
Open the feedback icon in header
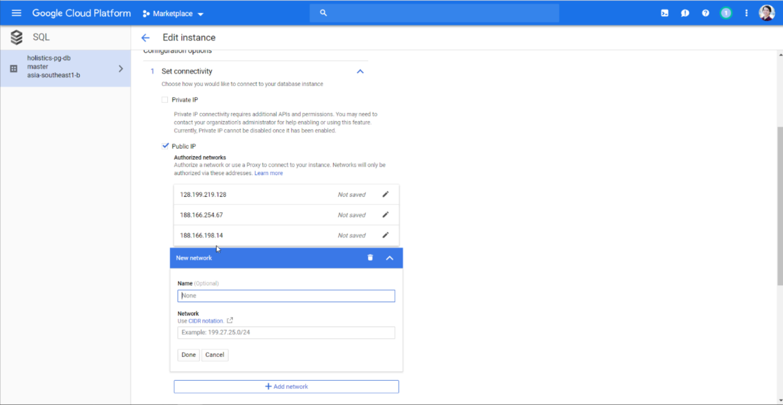(x=685, y=14)
